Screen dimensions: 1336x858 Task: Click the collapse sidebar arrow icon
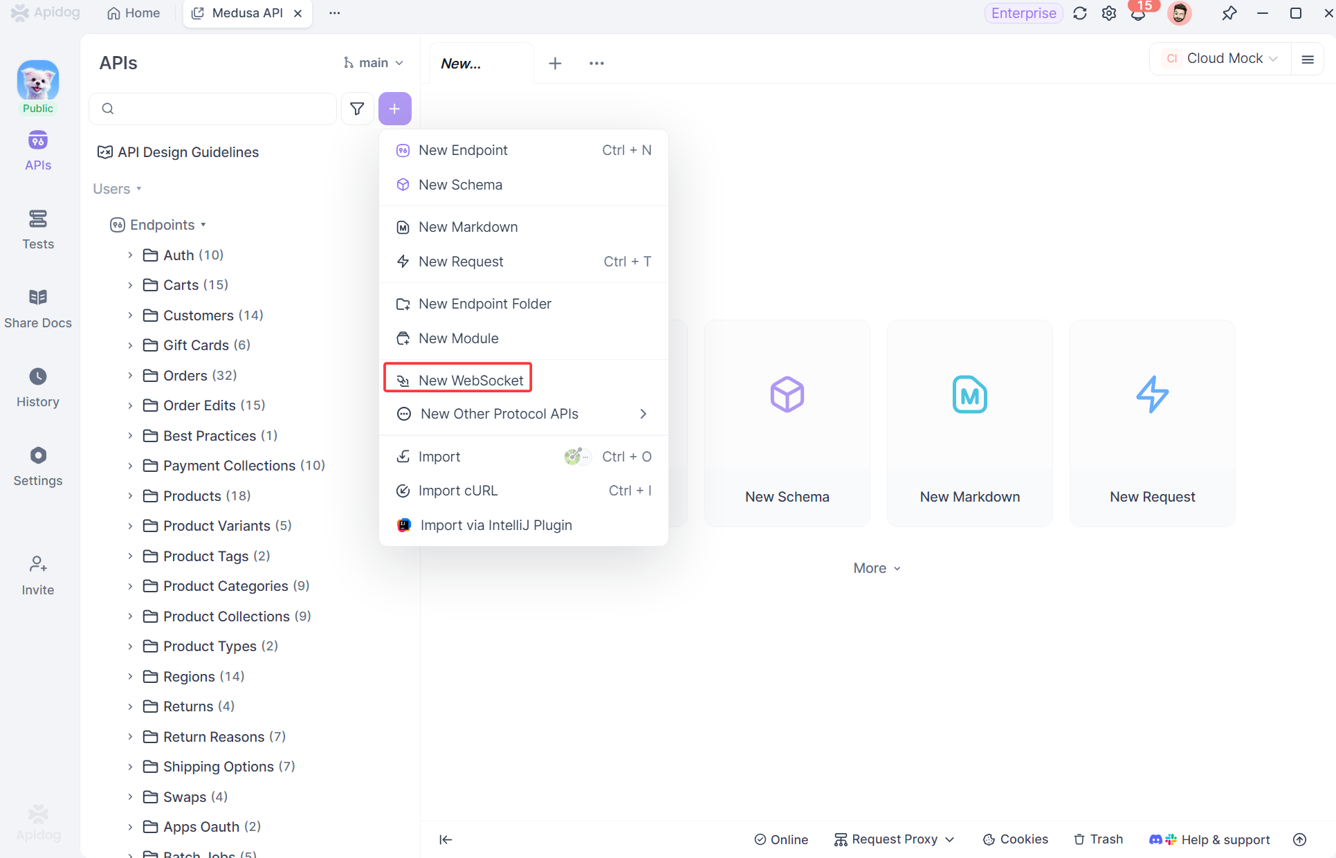coord(446,839)
